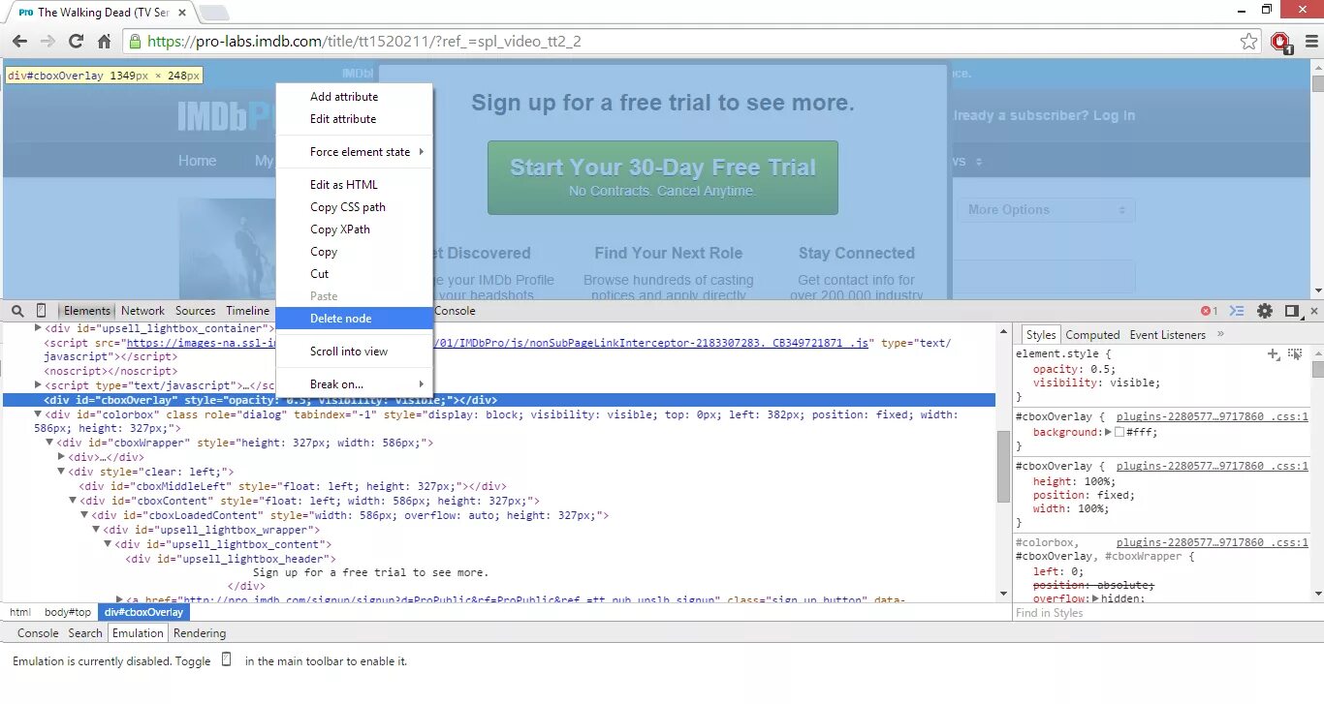Select Add attribute from context menu
The height and width of the screenshot is (704, 1324).
click(x=344, y=97)
